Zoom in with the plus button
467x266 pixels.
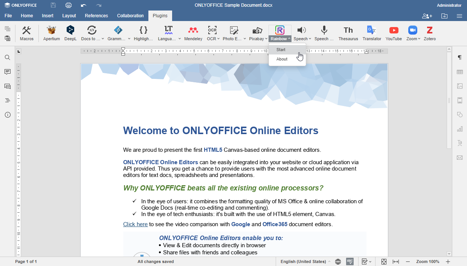[448, 261]
